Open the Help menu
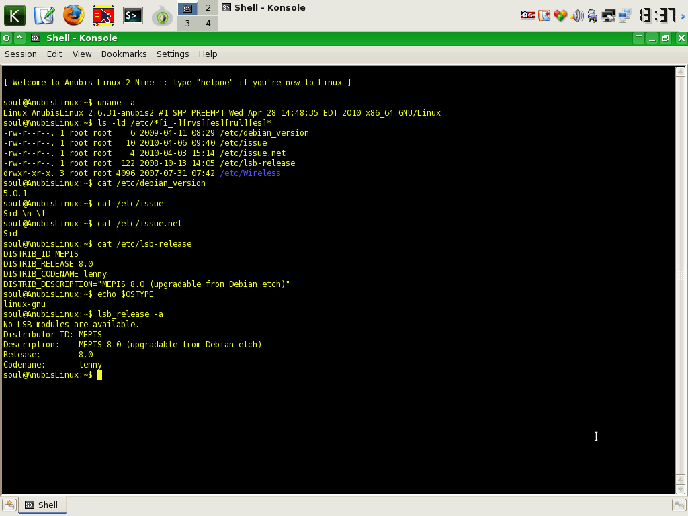 pos(208,54)
